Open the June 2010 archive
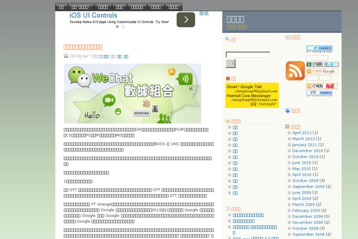Image resolution: width=358 pixels, height=239 pixels. tap(301, 163)
